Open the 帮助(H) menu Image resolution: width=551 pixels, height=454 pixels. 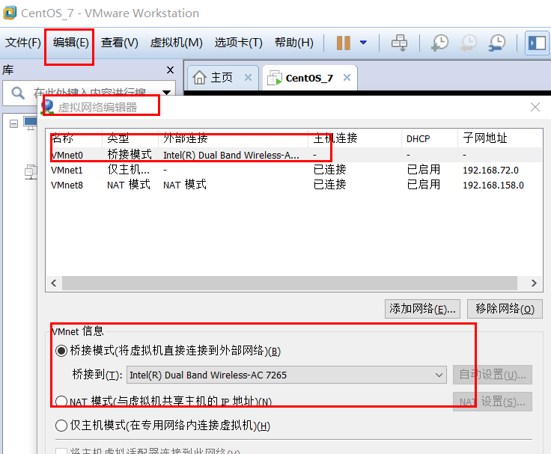pos(293,43)
